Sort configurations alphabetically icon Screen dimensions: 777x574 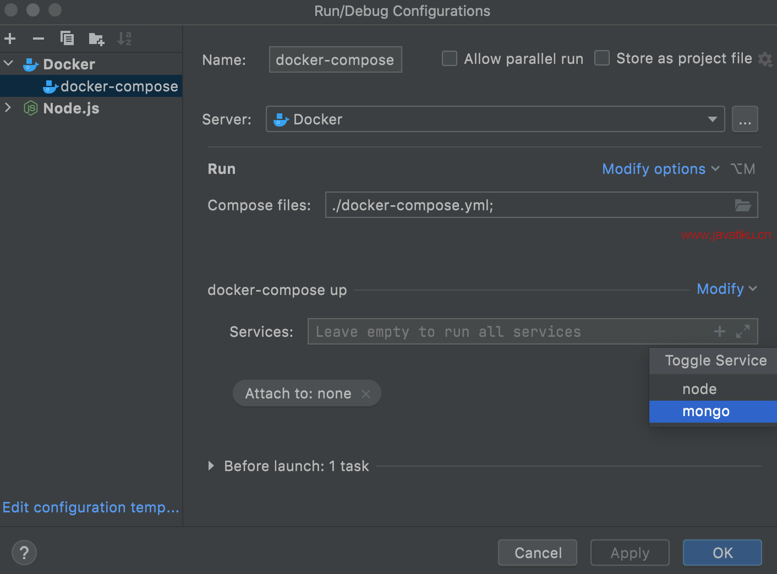pyautogui.click(x=124, y=39)
